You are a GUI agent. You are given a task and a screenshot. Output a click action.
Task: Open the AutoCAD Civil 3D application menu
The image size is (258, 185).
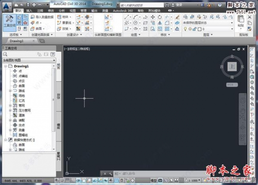click(6, 7)
